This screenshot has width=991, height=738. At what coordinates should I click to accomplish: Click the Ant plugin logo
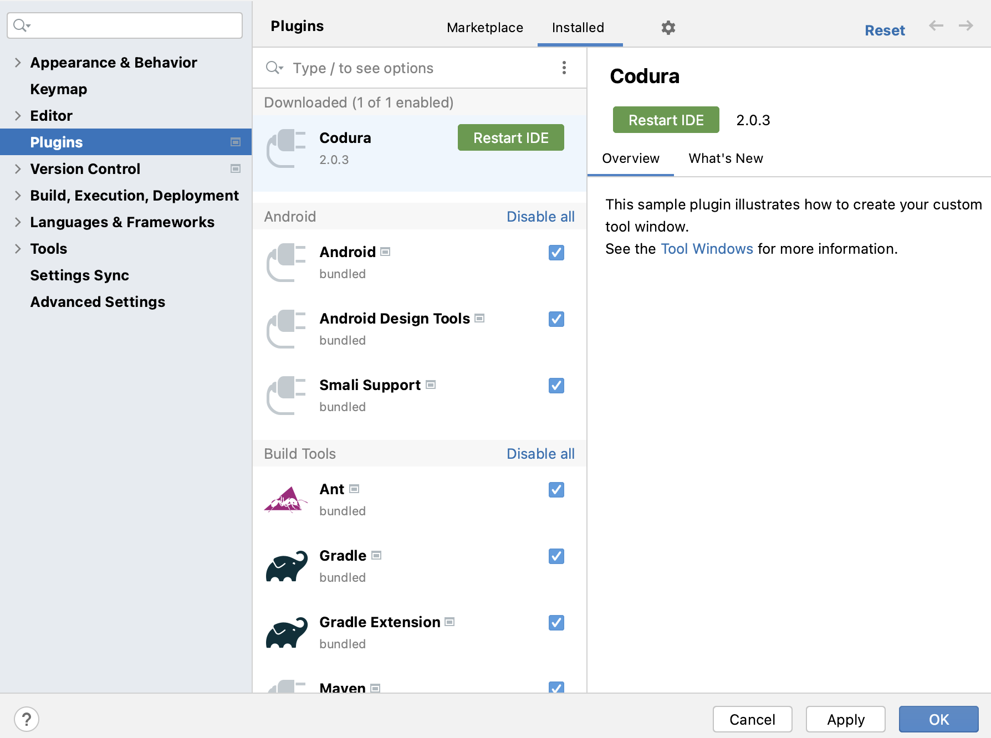click(x=286, y=500)
